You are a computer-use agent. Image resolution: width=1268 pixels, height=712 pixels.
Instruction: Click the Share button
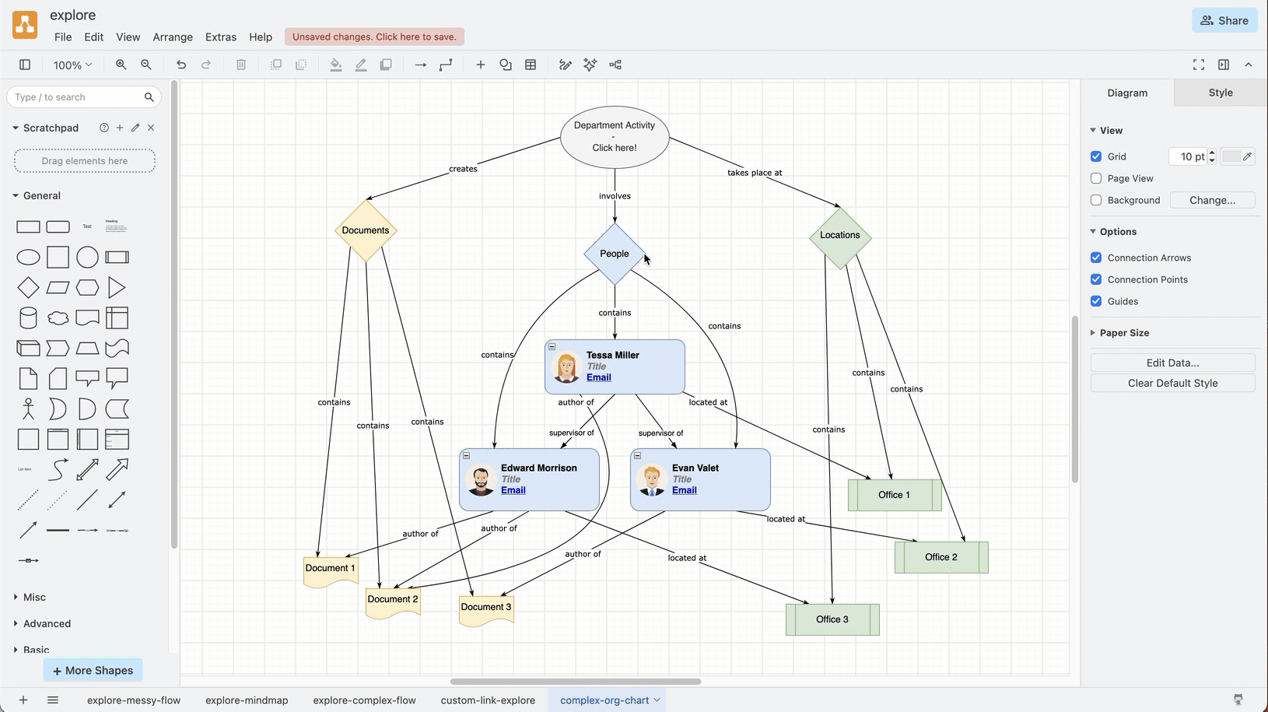pyautogui.click(x=1224, y=20)
